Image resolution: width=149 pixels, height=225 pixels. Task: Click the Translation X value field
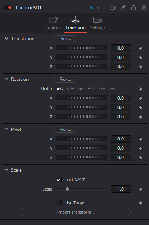pos(121,48)
